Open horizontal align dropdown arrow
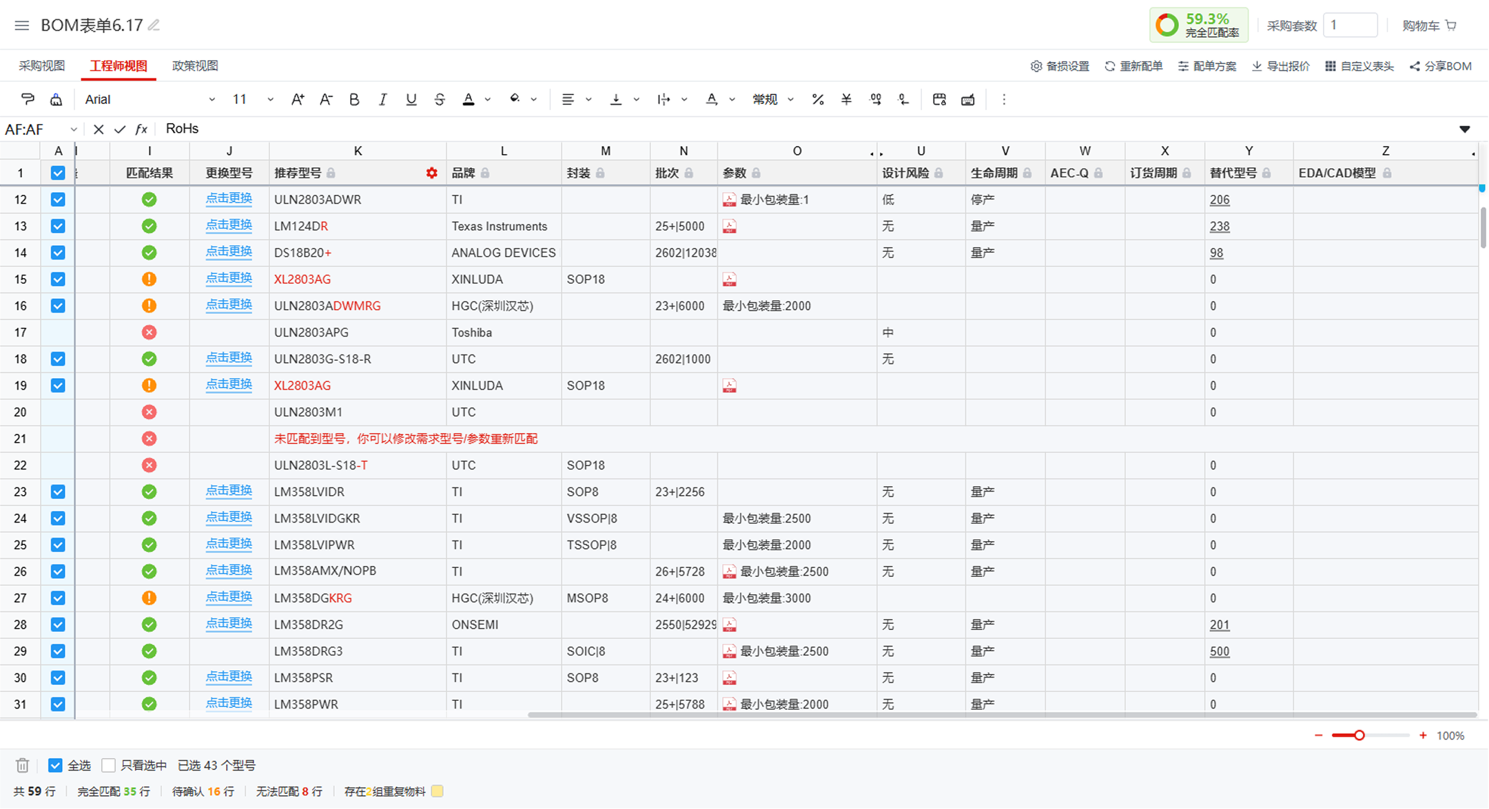Screen dimensions: 1489x809 pos(588,99)
